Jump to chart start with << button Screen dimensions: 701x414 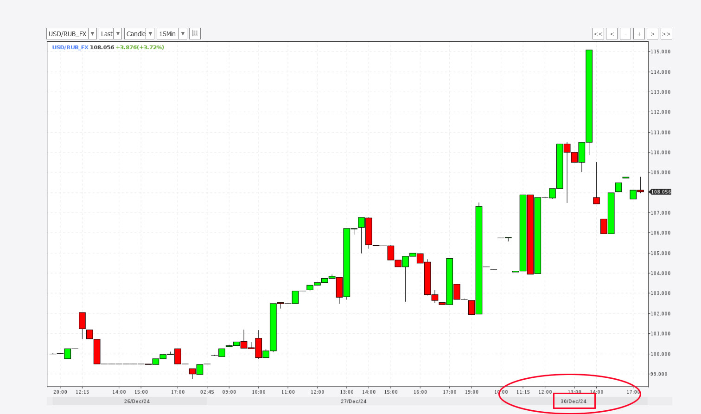pyautogui.click(x=598, y=34)
